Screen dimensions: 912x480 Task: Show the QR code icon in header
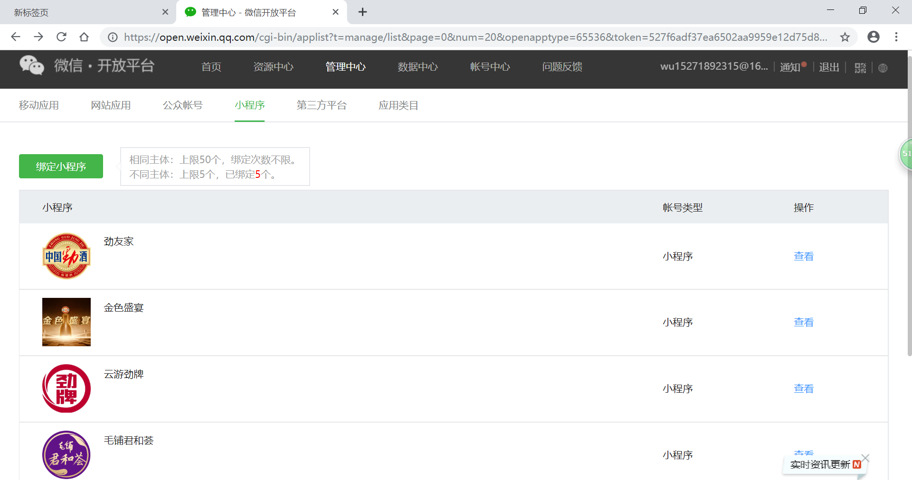pyautogui.click(x=860, y=68)
